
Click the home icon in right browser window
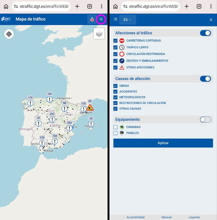[x=115, y=6]
